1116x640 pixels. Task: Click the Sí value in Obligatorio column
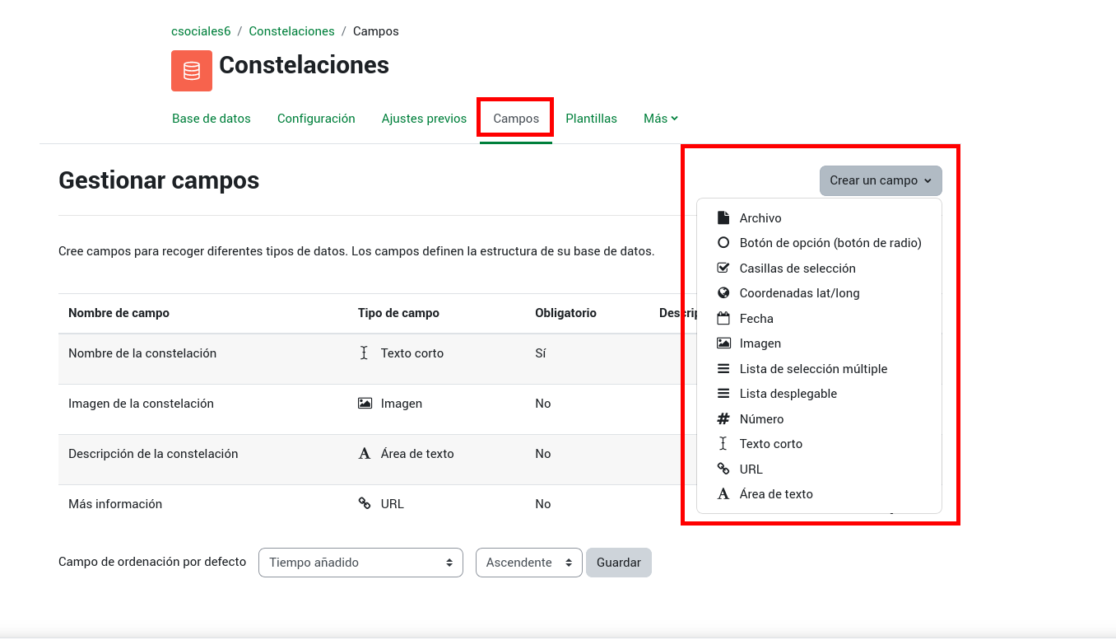(541, 353)
